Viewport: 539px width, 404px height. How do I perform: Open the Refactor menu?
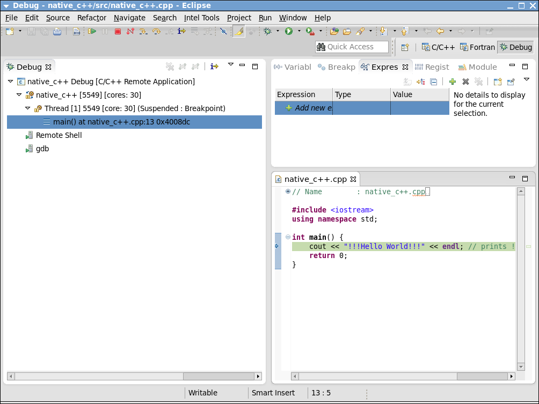tap(91, 18)
